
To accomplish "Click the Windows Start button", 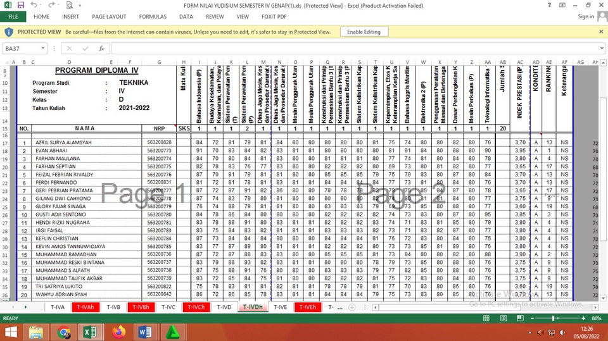I will pyautogui.click(x=11, y=333).
